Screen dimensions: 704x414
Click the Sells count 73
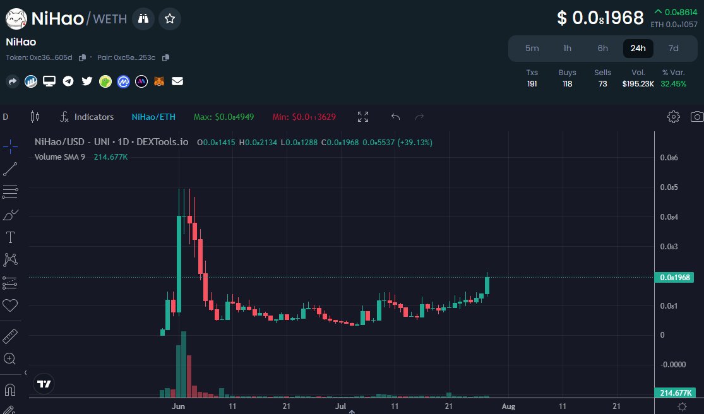point(602,84)
